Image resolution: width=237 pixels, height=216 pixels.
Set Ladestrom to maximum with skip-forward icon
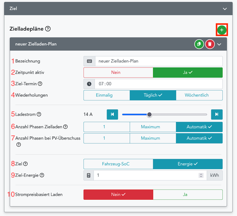[217, 114]
